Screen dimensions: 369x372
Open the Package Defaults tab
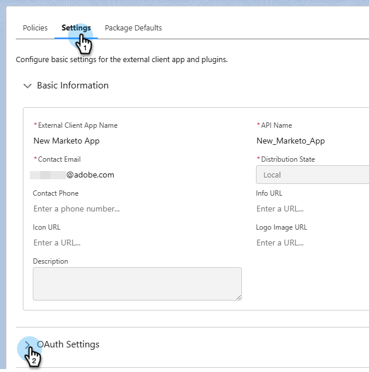(133, 28)
